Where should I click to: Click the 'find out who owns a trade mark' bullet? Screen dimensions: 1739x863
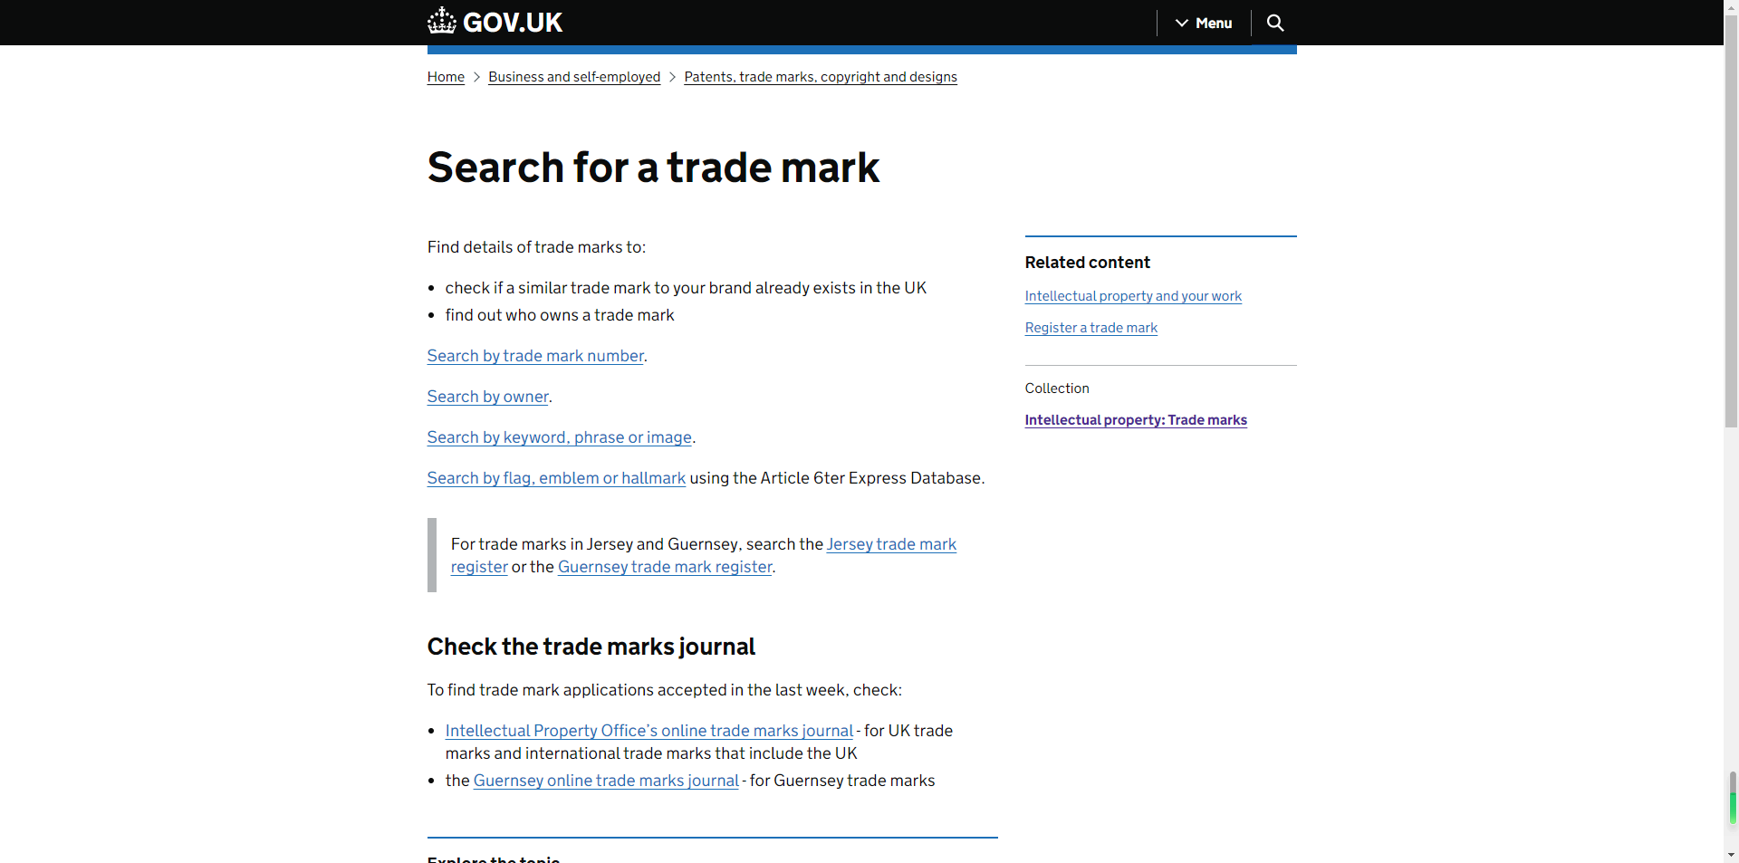click(560, 315)
